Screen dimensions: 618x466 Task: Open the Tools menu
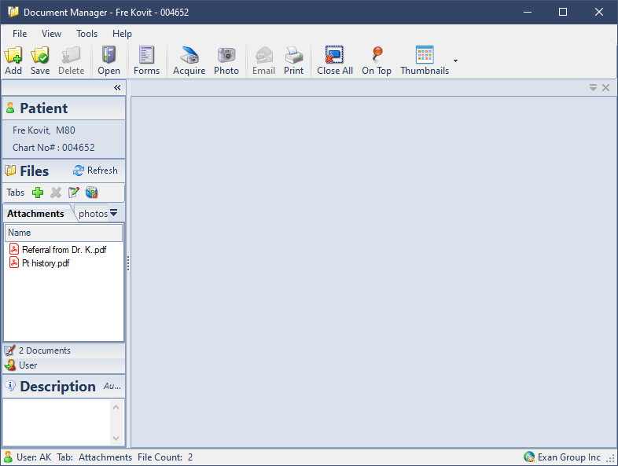pos(87,34)
